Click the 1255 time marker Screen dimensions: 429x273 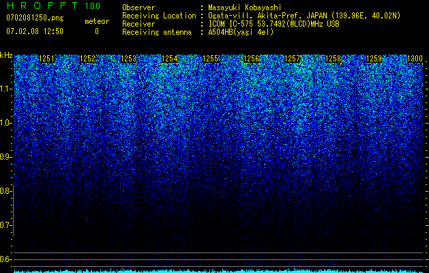210,59
